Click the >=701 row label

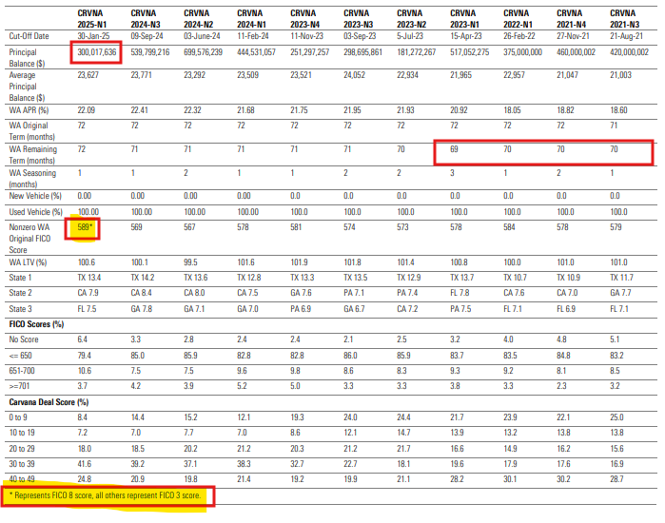coord(20,386)
